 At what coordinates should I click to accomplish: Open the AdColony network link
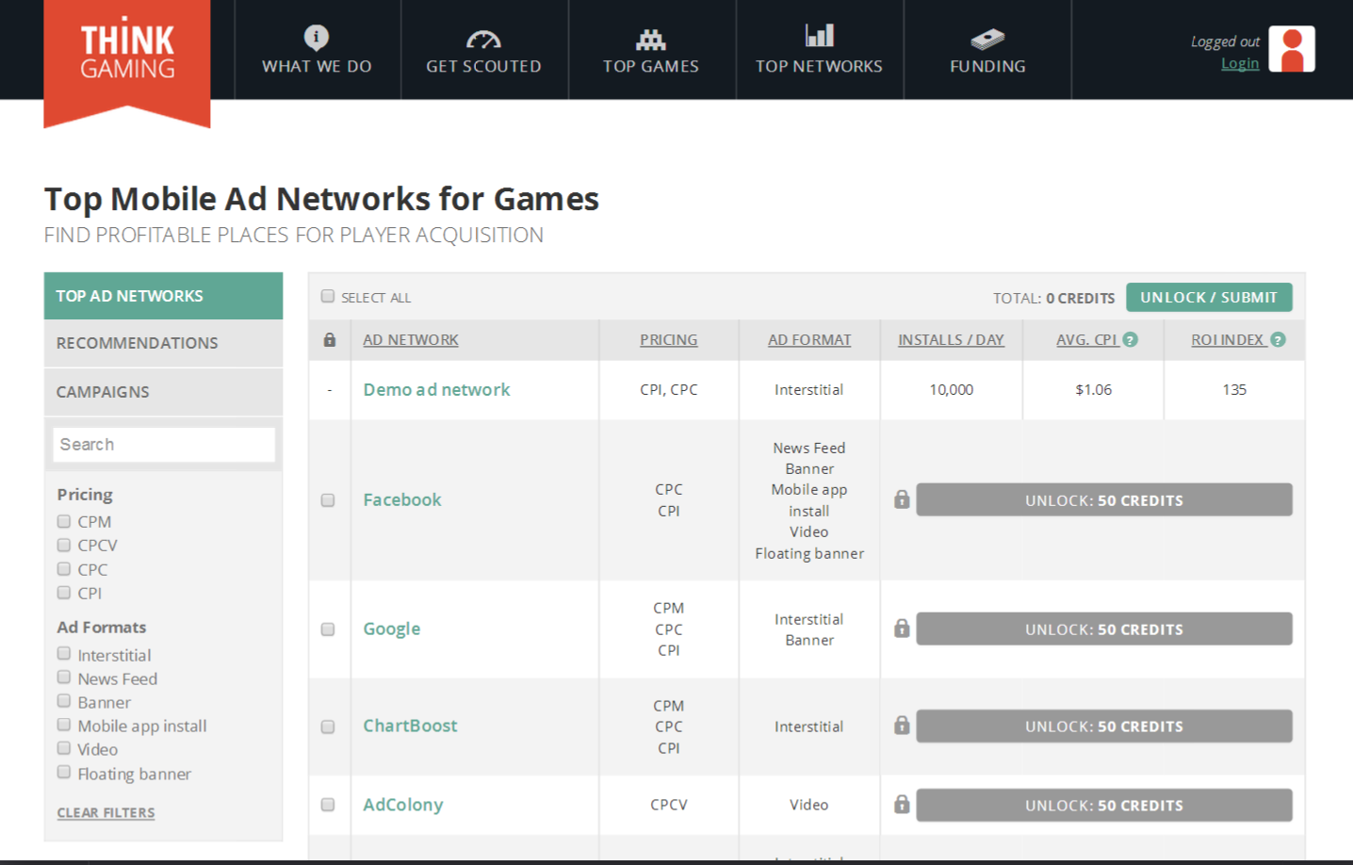pos(403,805)
